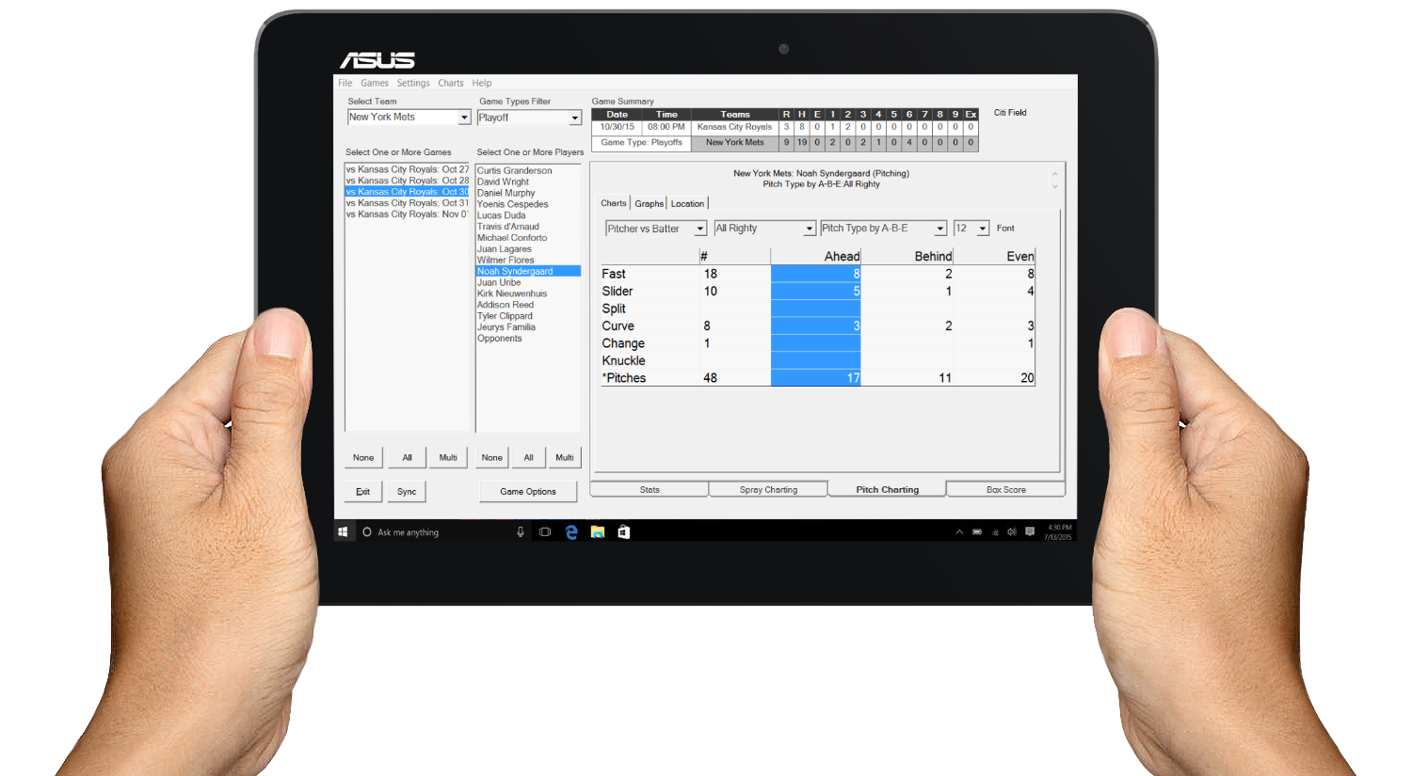The width and height of the screenshot is (1412, 776).
Task: Click None under the games list
Action: pos(363,458)
